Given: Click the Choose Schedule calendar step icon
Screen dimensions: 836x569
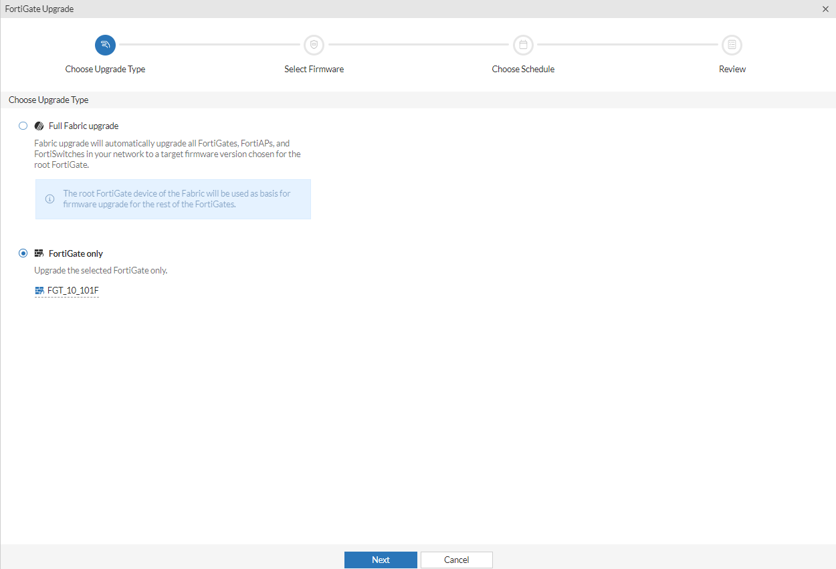Looking at the screenshot, I should tap(523, 45).
